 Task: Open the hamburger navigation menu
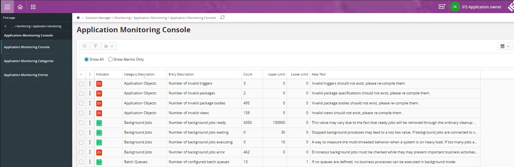click(x=7, y=7)
